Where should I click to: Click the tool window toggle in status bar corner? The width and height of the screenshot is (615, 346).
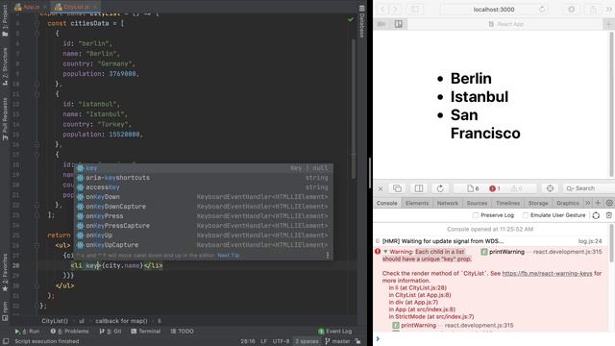point(5,341)
